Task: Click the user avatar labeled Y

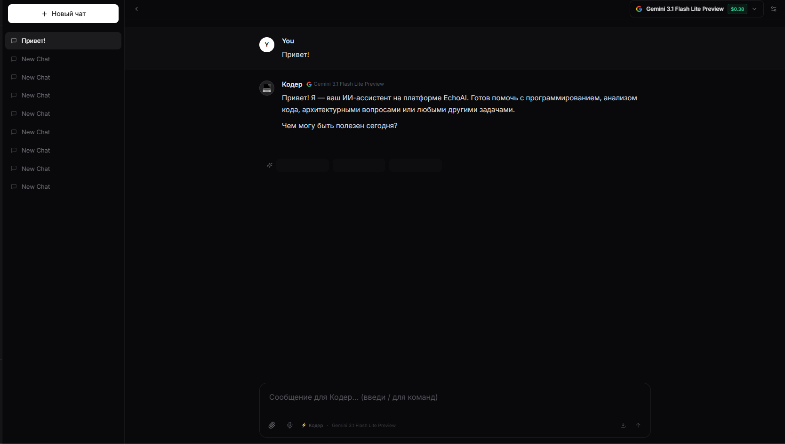Action: coord(267,45)
